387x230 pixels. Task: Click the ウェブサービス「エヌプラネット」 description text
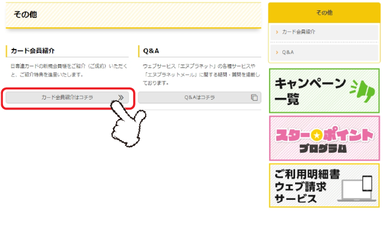(201, 74)
